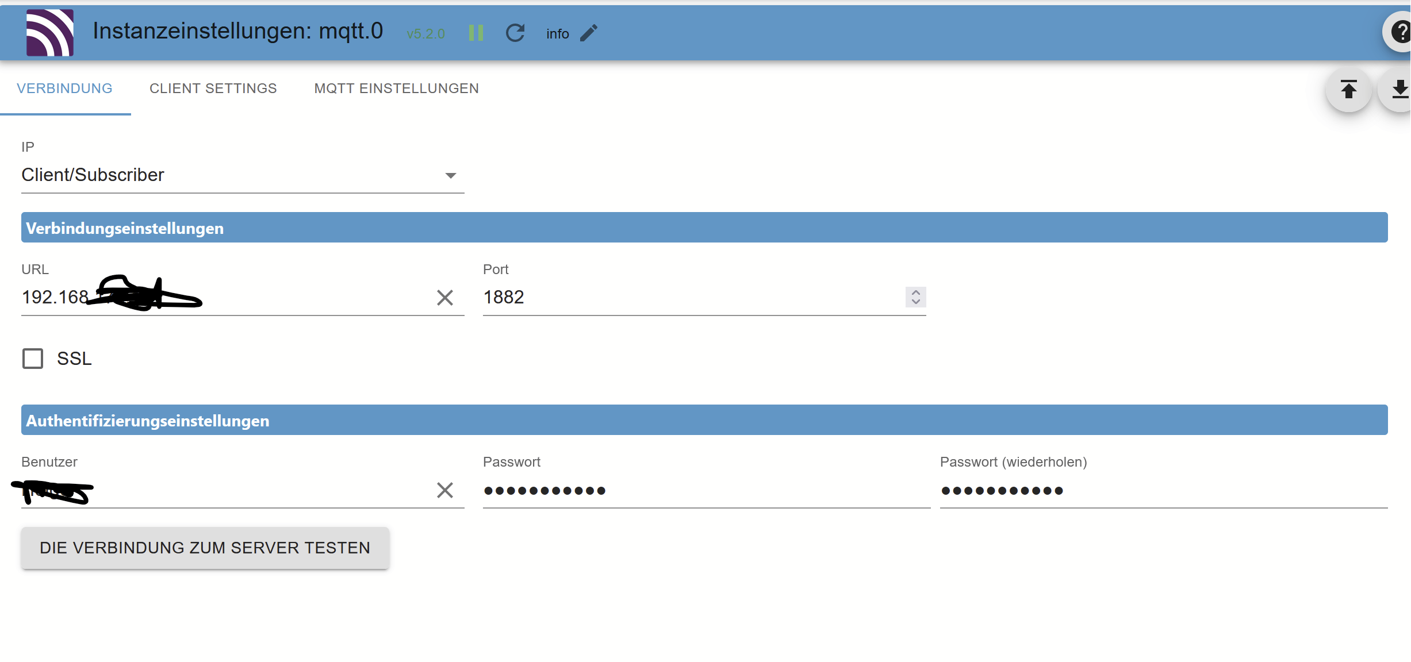The width and height of the screenshot is (1411, 662).
Task: Select the Verbindung tab
Action: pyautogui.click(x=64, y=88)
